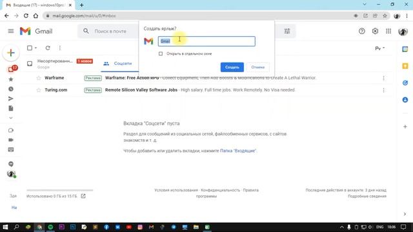The image size is (413, 232).
Task: Open Contacts side panel
Action: (405, 100)
